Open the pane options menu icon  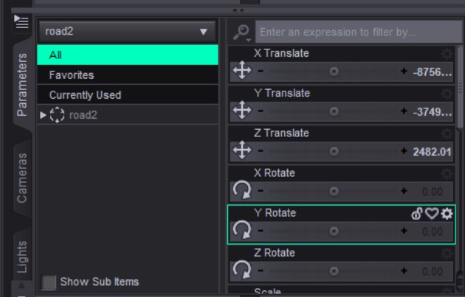point(21,22)
